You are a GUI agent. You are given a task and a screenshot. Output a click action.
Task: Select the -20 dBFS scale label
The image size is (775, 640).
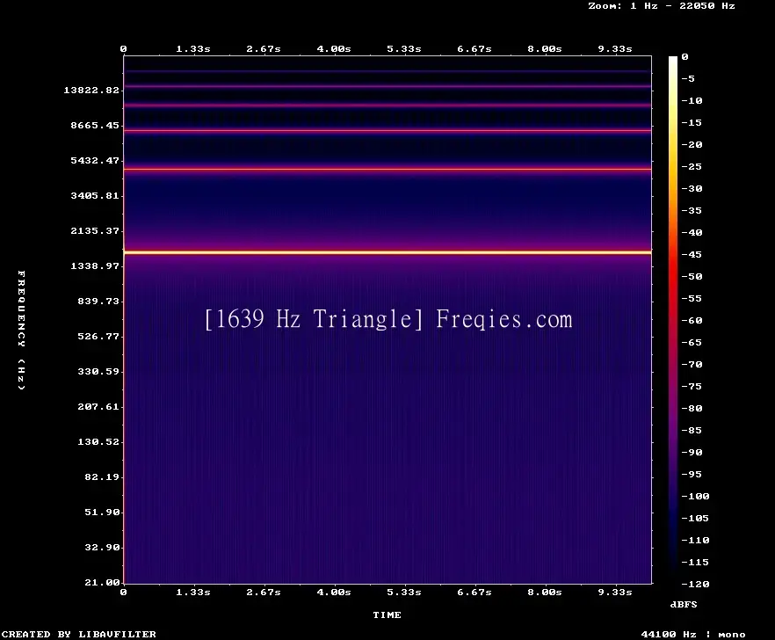tap(692, 144)
